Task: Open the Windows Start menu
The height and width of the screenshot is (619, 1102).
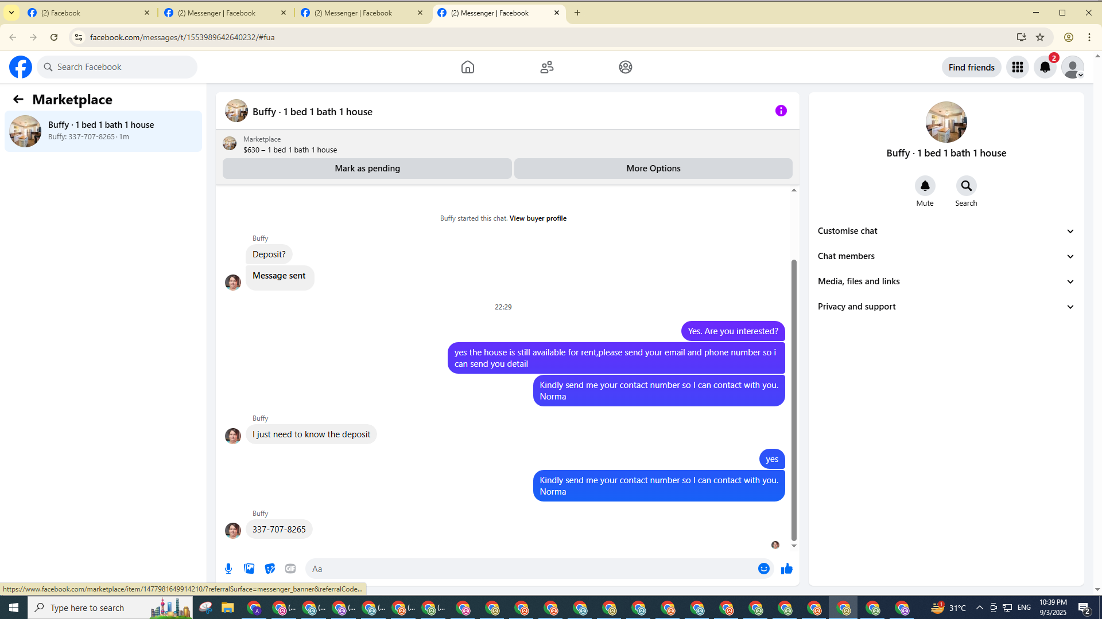Action: [14, 608]
